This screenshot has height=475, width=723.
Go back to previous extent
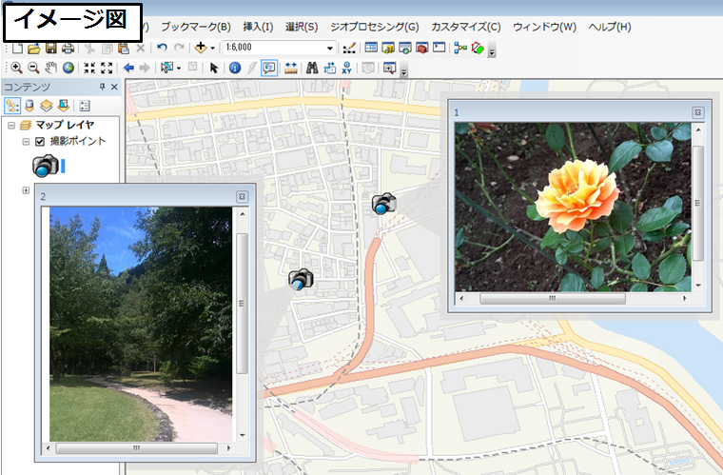click(x=128, y=69)
